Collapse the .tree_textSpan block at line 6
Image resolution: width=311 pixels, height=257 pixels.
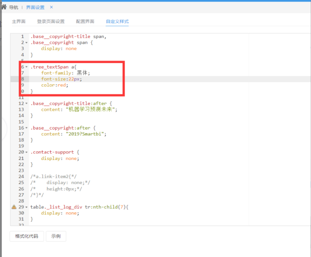[x=27, y=67]
